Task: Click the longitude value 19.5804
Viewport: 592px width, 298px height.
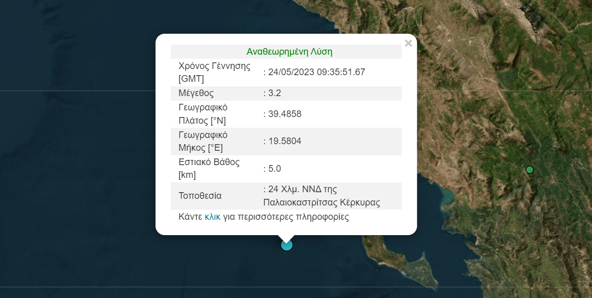Action: click(285, 141)
